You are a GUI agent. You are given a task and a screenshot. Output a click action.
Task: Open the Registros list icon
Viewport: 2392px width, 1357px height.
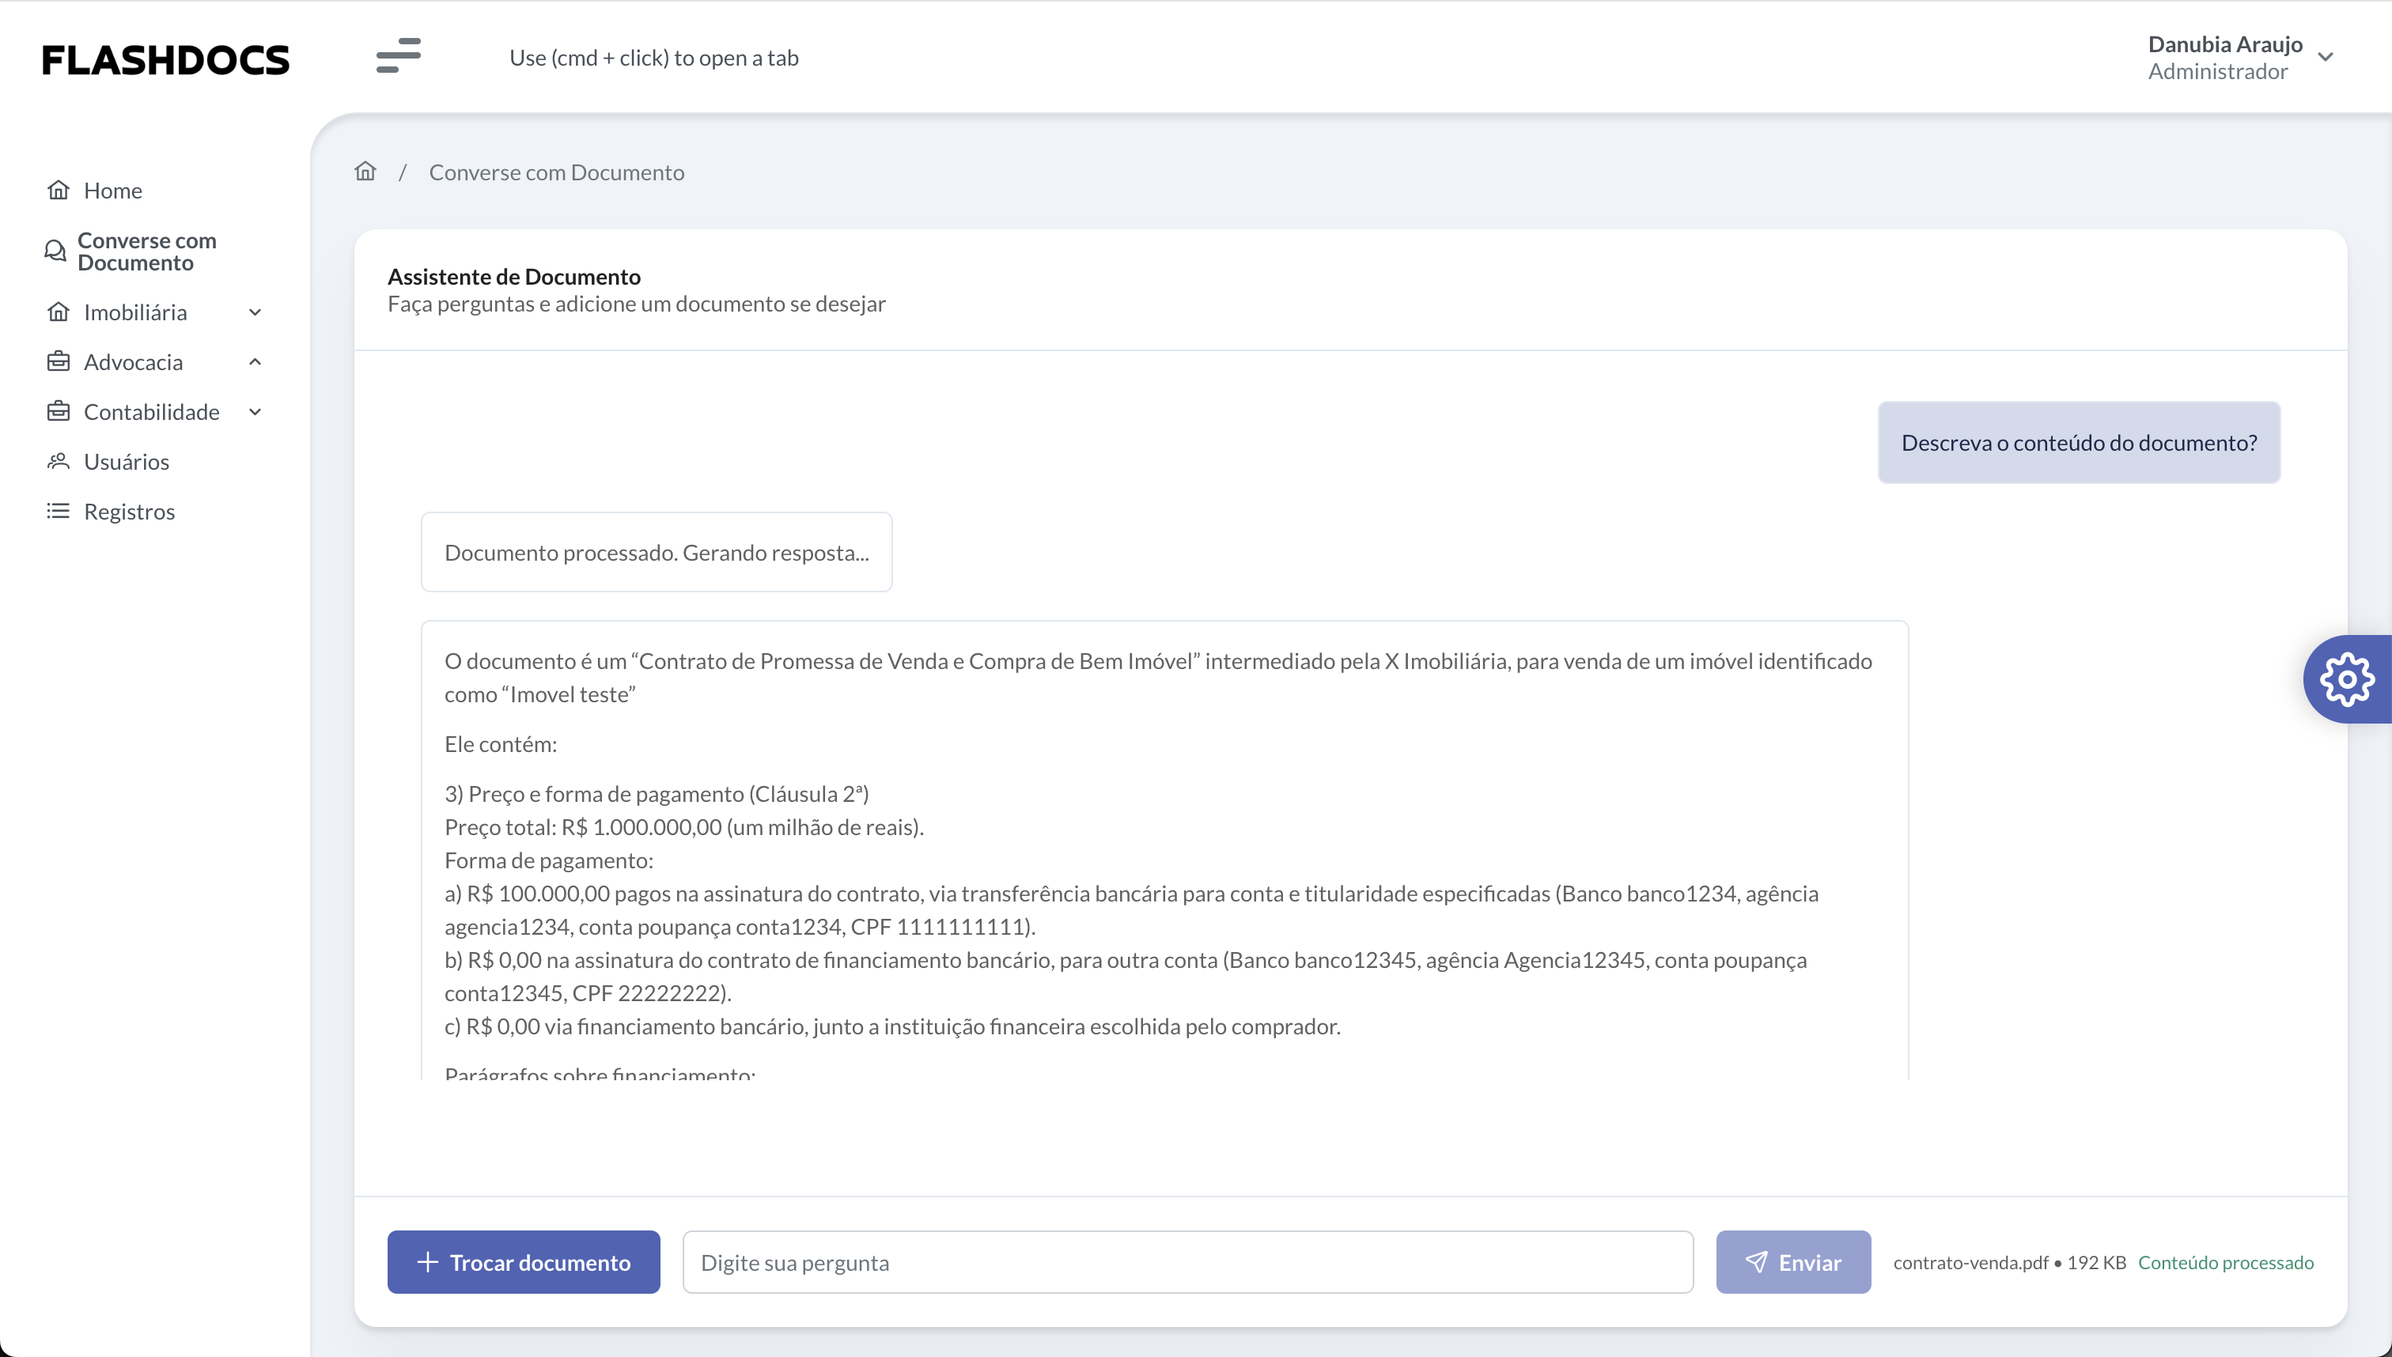pyautogui.click(x=59, y=511)
